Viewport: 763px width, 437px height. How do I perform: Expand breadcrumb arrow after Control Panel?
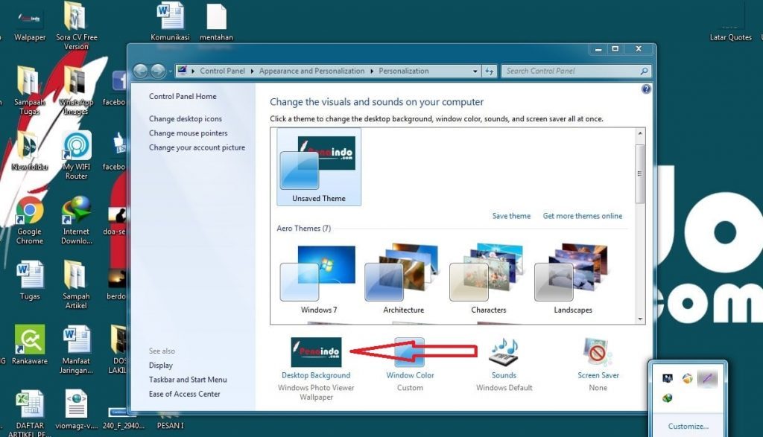[x=252, y=71]
